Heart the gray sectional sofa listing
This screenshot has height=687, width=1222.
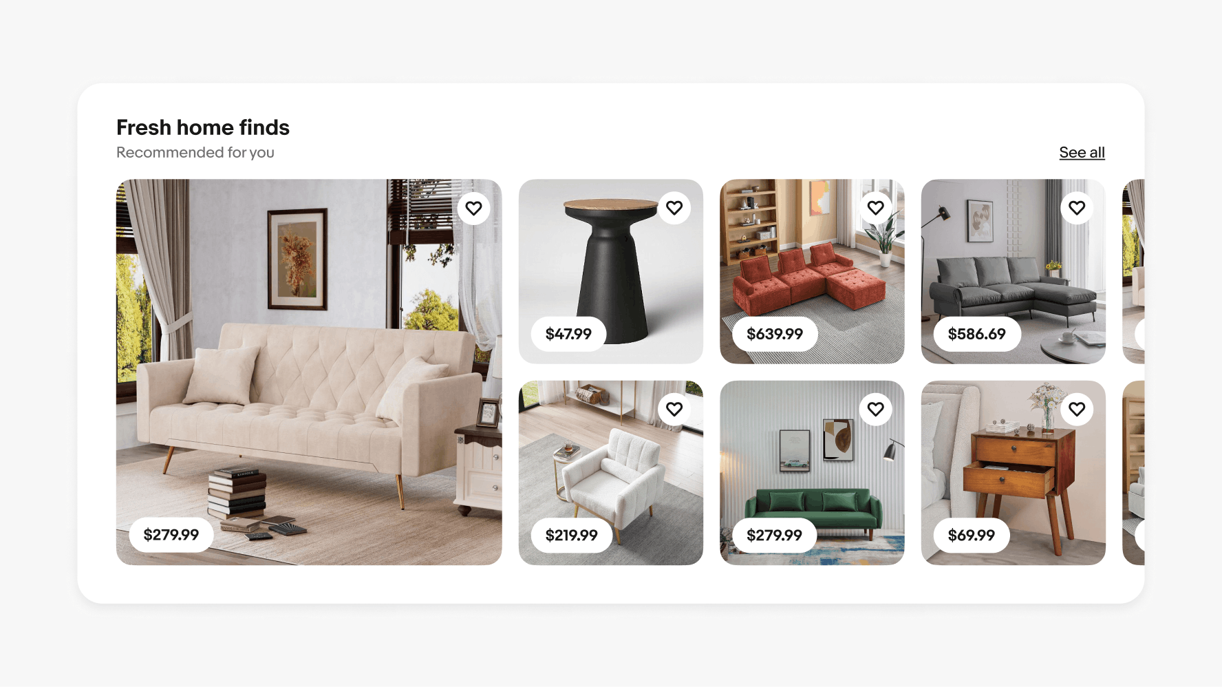pyautogui.click(x=1077, y=208)
